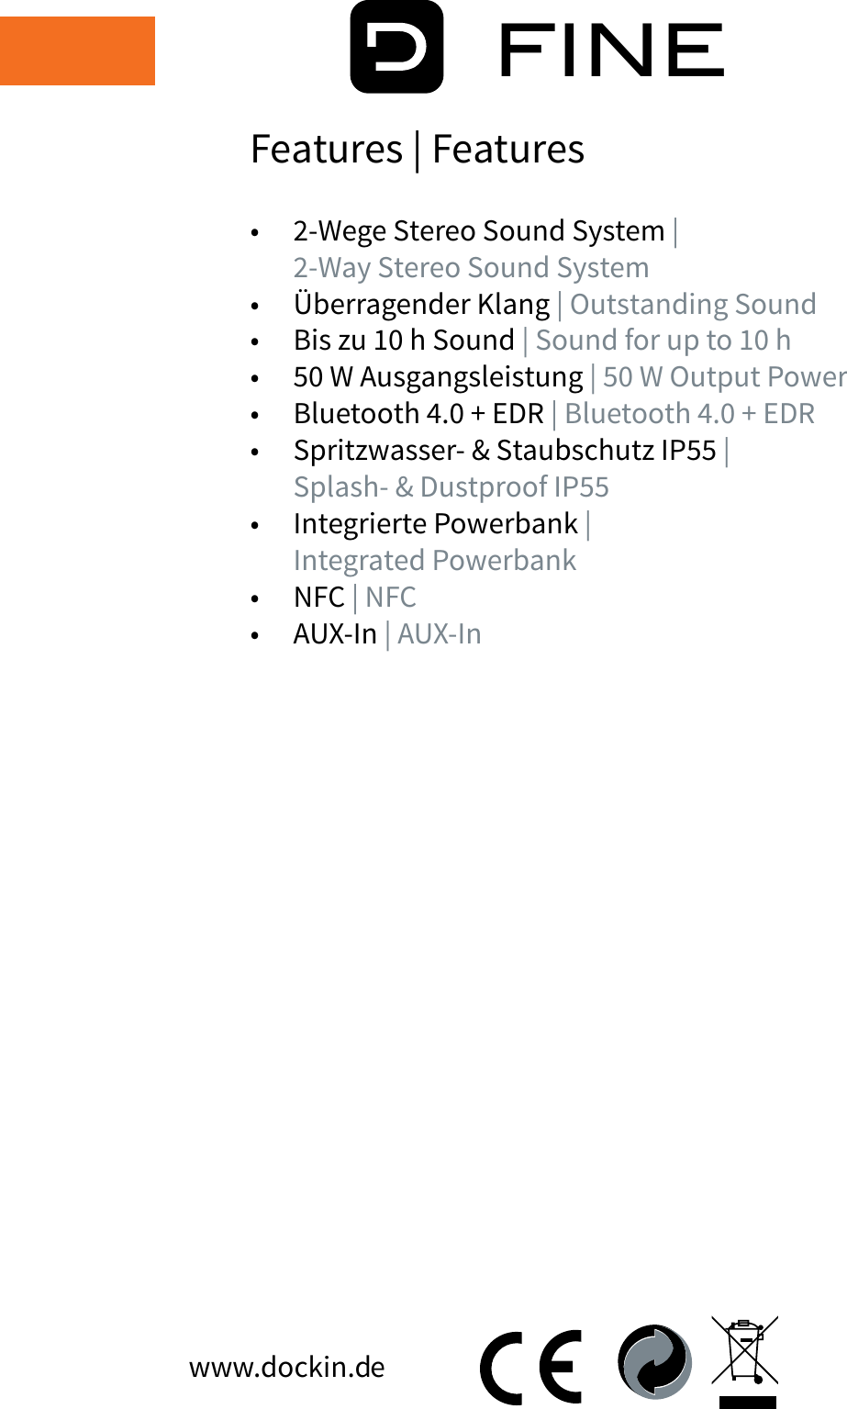Open the www.dockin.de link
This screenshot has height=1409, width=847.
(x=286, y=1367)
